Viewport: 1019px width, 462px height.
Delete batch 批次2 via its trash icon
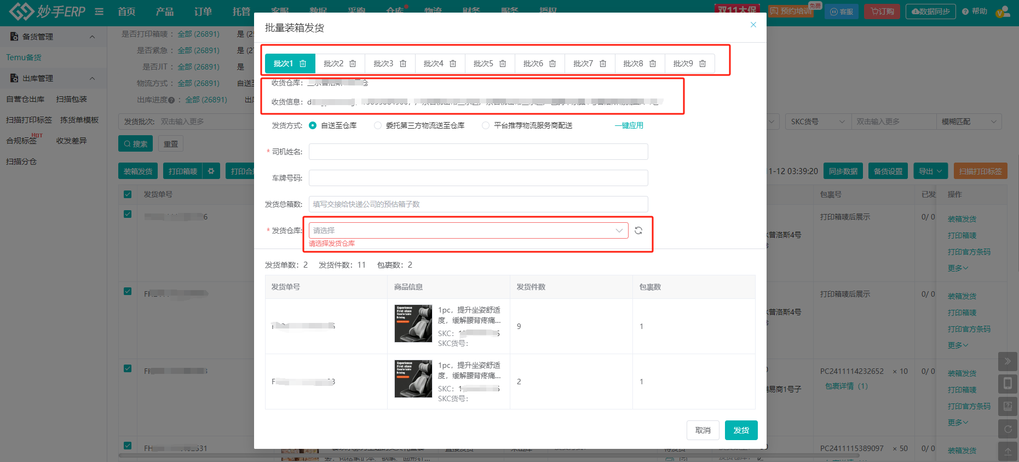(x=353, y=63)
